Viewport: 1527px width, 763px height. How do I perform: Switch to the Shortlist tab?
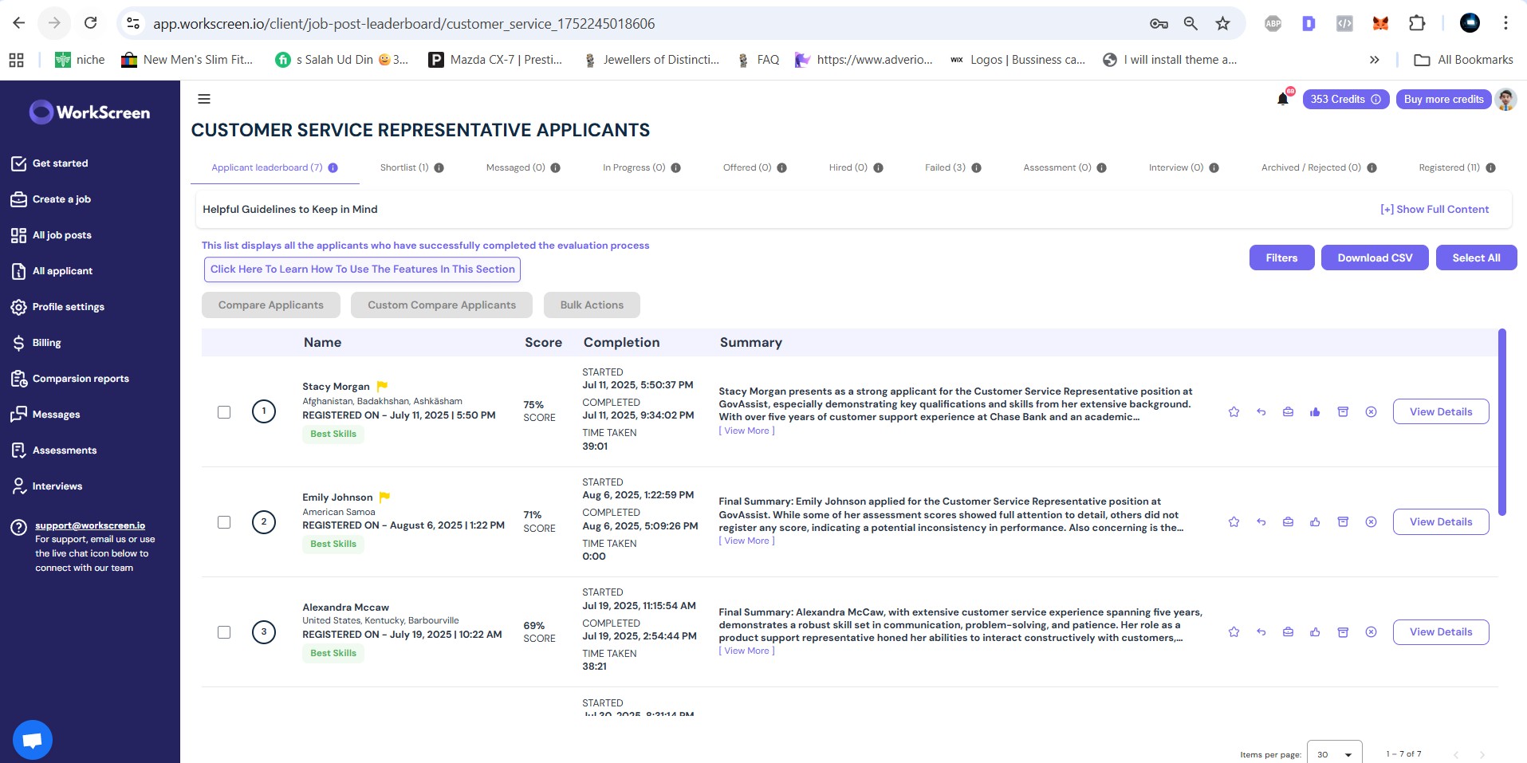pyautogui.click(x=404, y=168)
